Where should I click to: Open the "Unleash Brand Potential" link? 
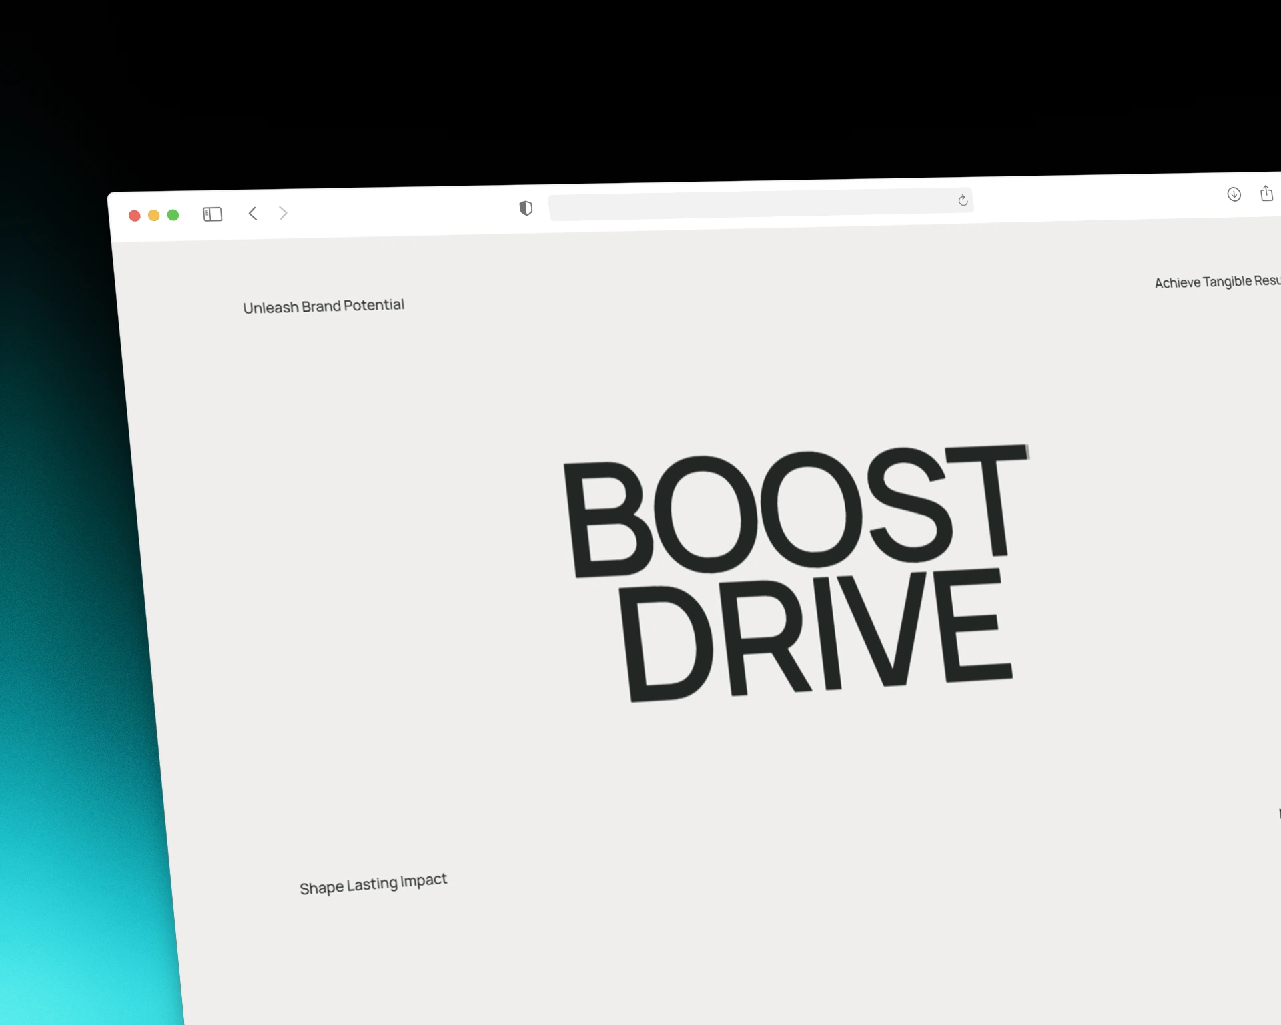pos(324,306)
